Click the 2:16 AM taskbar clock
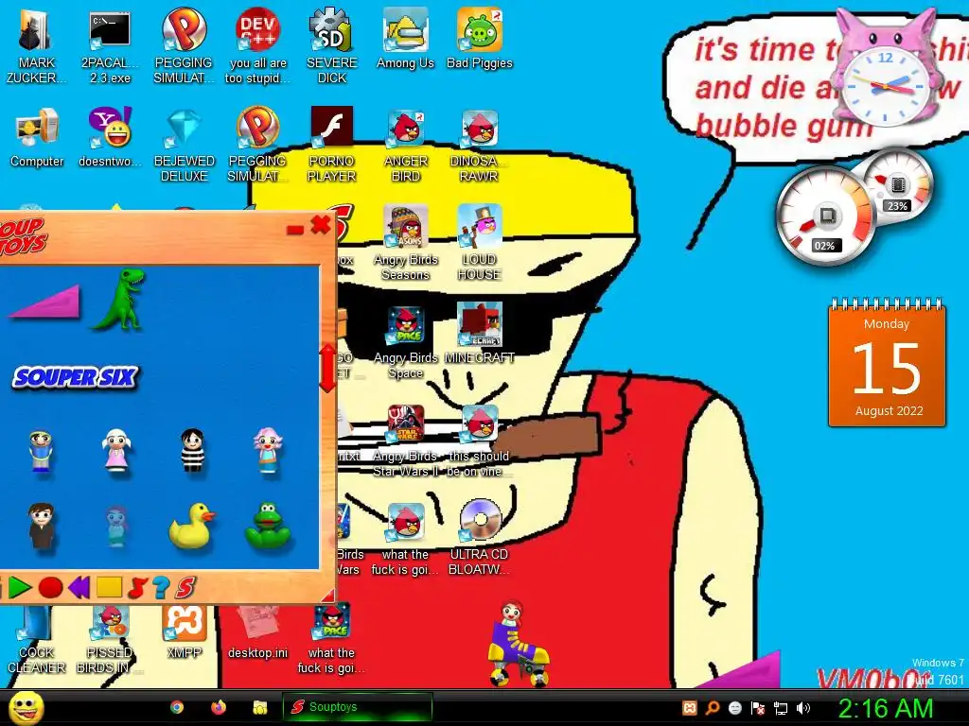The width and height of the screenshot is (969, 726). click(x=885, y=708)
